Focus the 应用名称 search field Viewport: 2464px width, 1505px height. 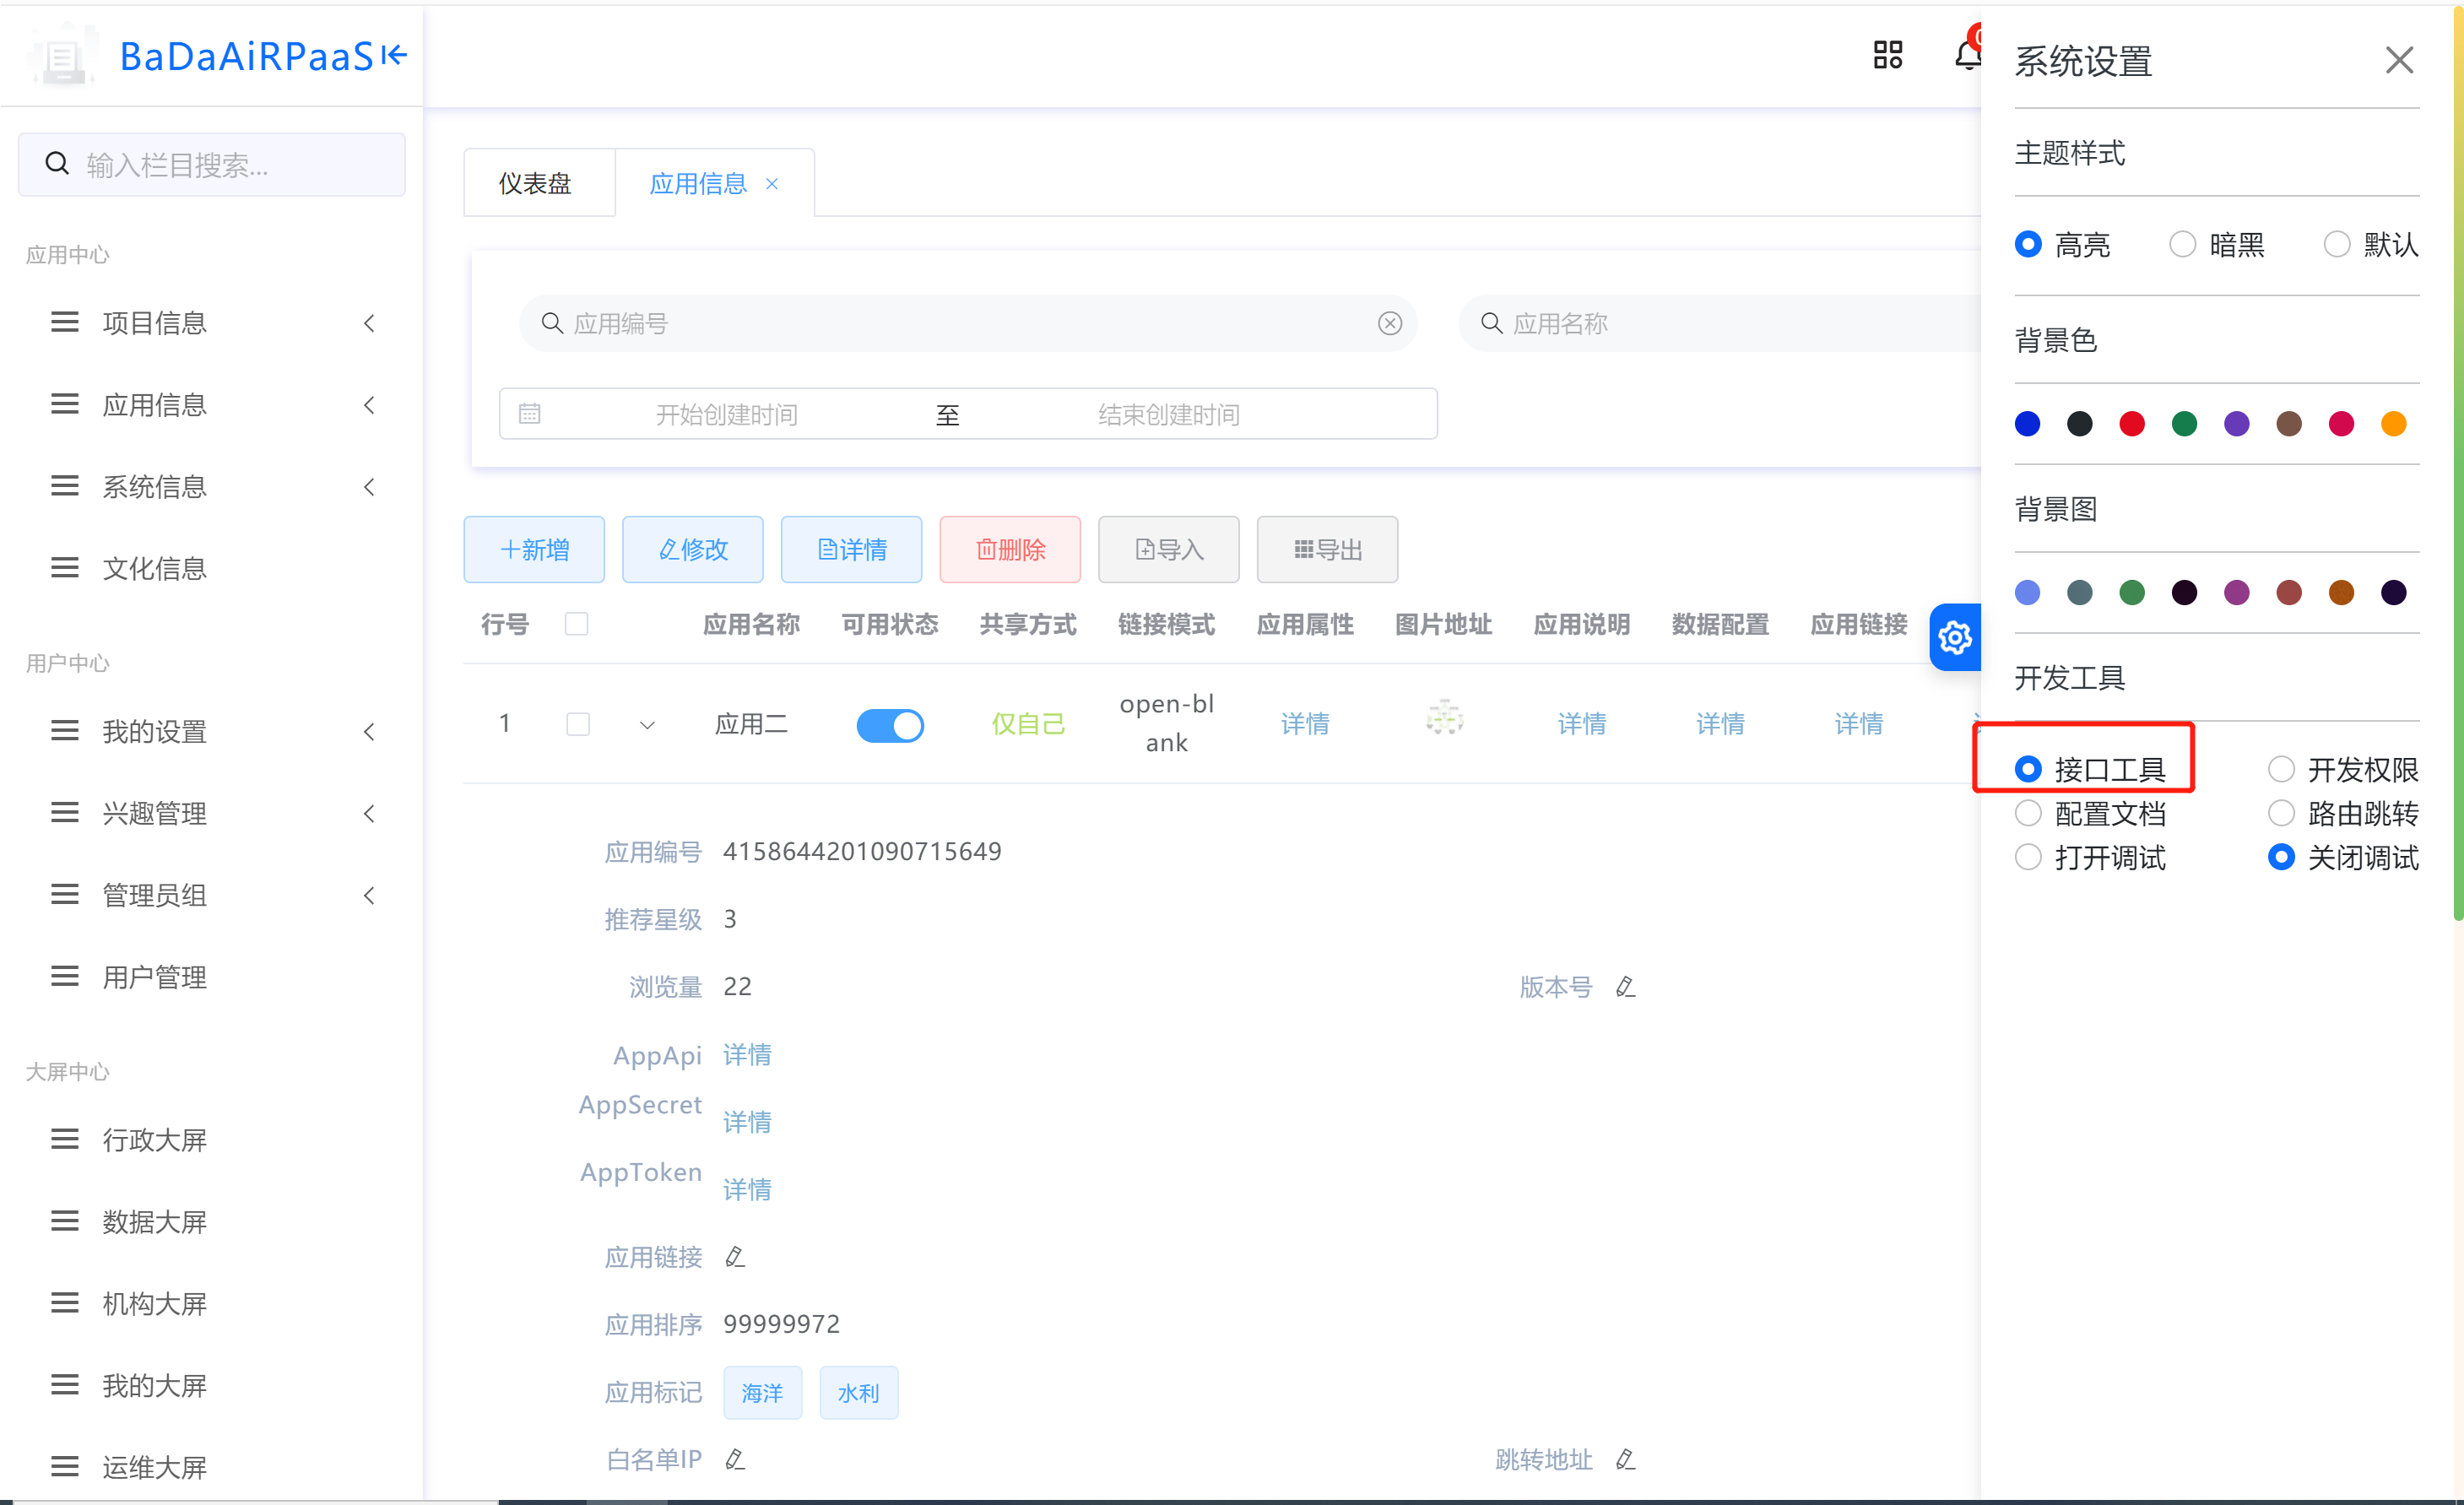tap(1720, 323)
